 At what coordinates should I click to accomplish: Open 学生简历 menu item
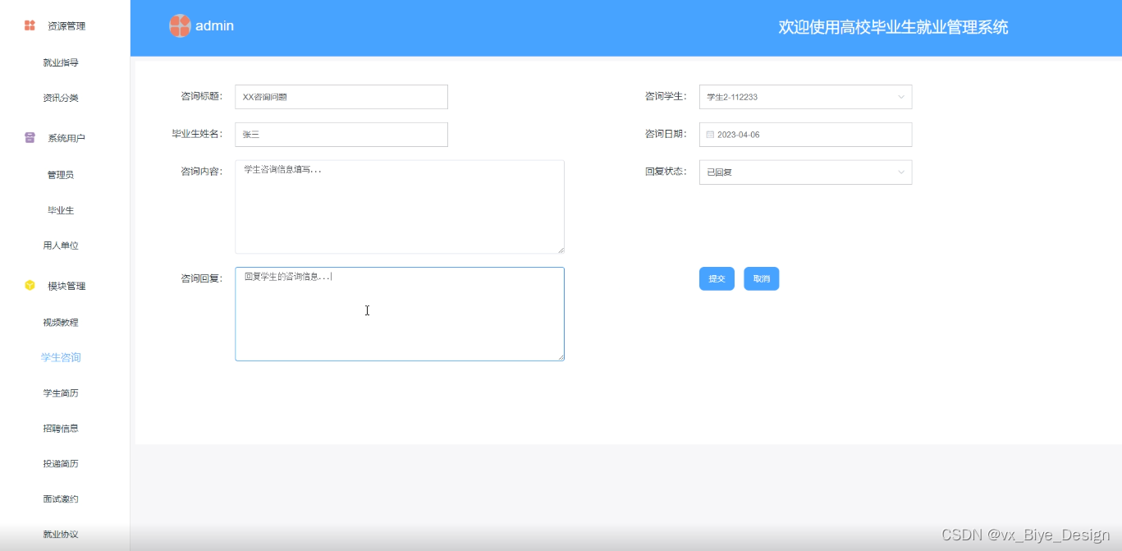pyautogui.click(x=61, y=393)
